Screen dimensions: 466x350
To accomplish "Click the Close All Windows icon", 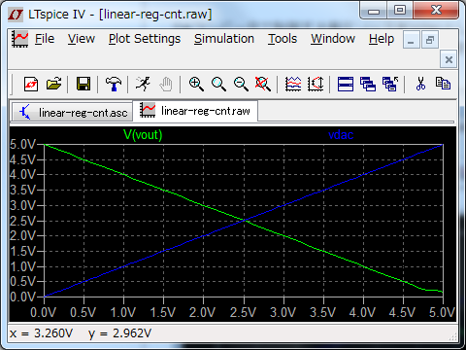I will [390, 84].
